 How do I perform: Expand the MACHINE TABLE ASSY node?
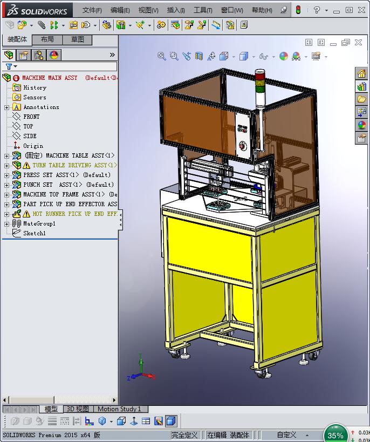pyautogui.click(x=7, y=156)
